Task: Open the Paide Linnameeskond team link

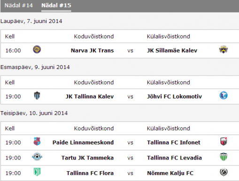Action: 83,143
